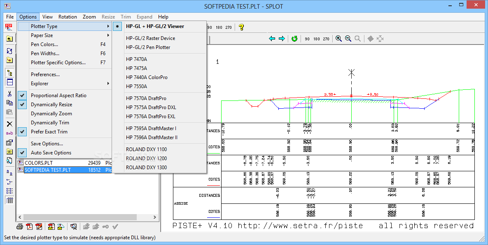The image size is (488, 245).
Task: Choose Pen Colors... from Options menu
Action: 65,44
